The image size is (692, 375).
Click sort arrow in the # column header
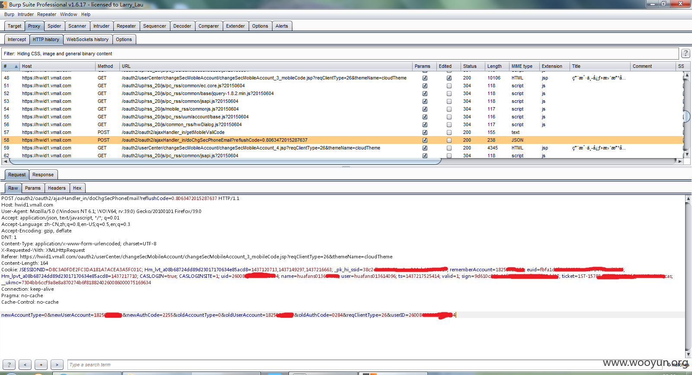tap(16, 66)
